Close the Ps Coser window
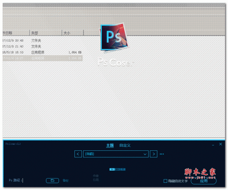The width and height of the screenshot is (228, 190). 220,144
